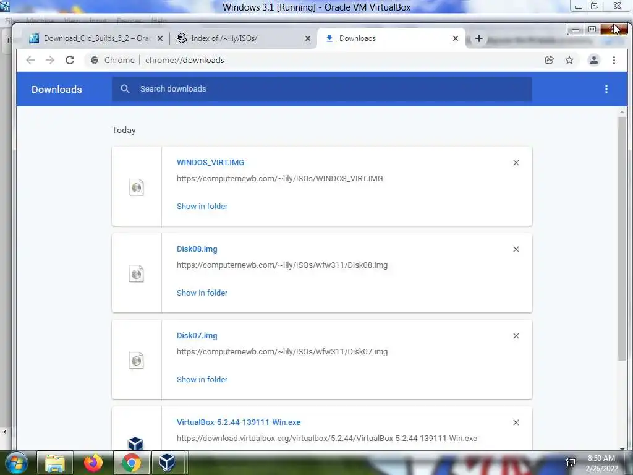The height and width of the screenshot is (475, 633).
Task: Open VirtualBox-5.2.44-139111-Win.exe link
Action: 239,422
